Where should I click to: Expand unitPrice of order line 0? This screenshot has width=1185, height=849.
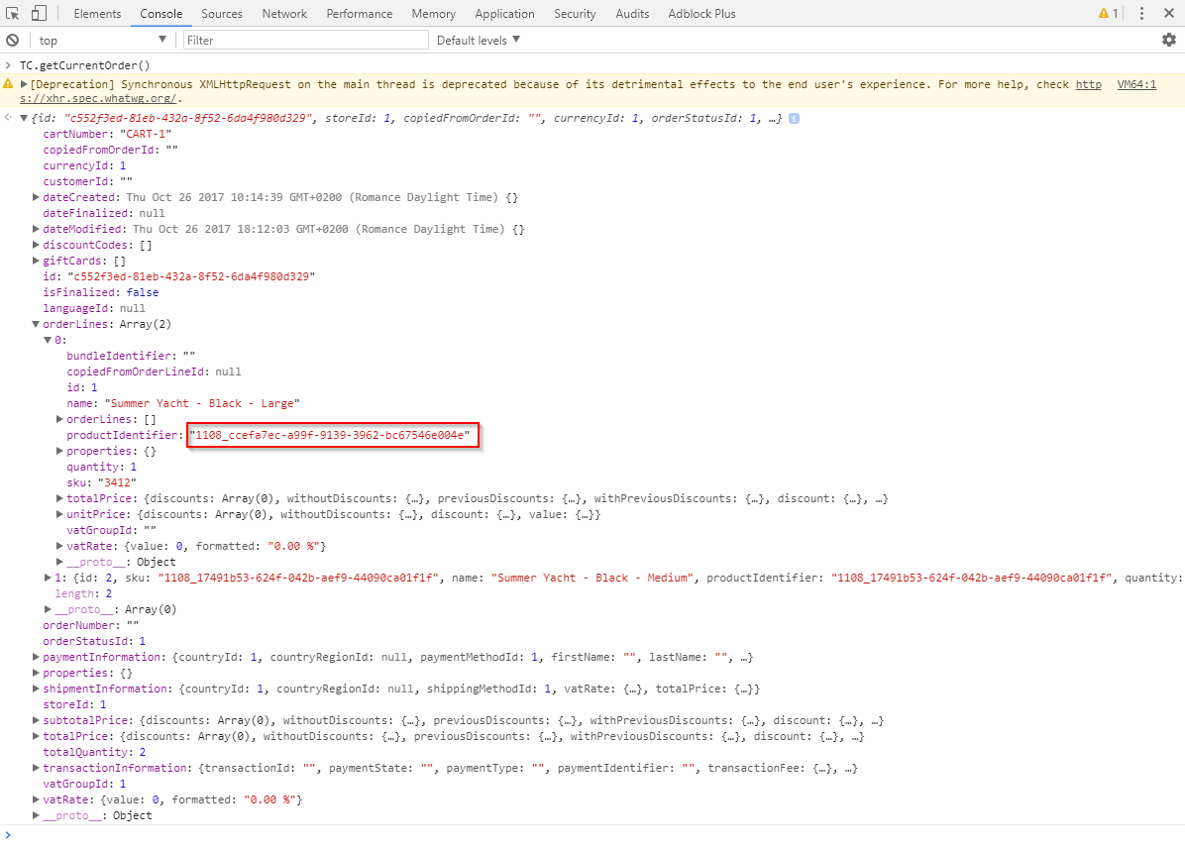[59, 514]
